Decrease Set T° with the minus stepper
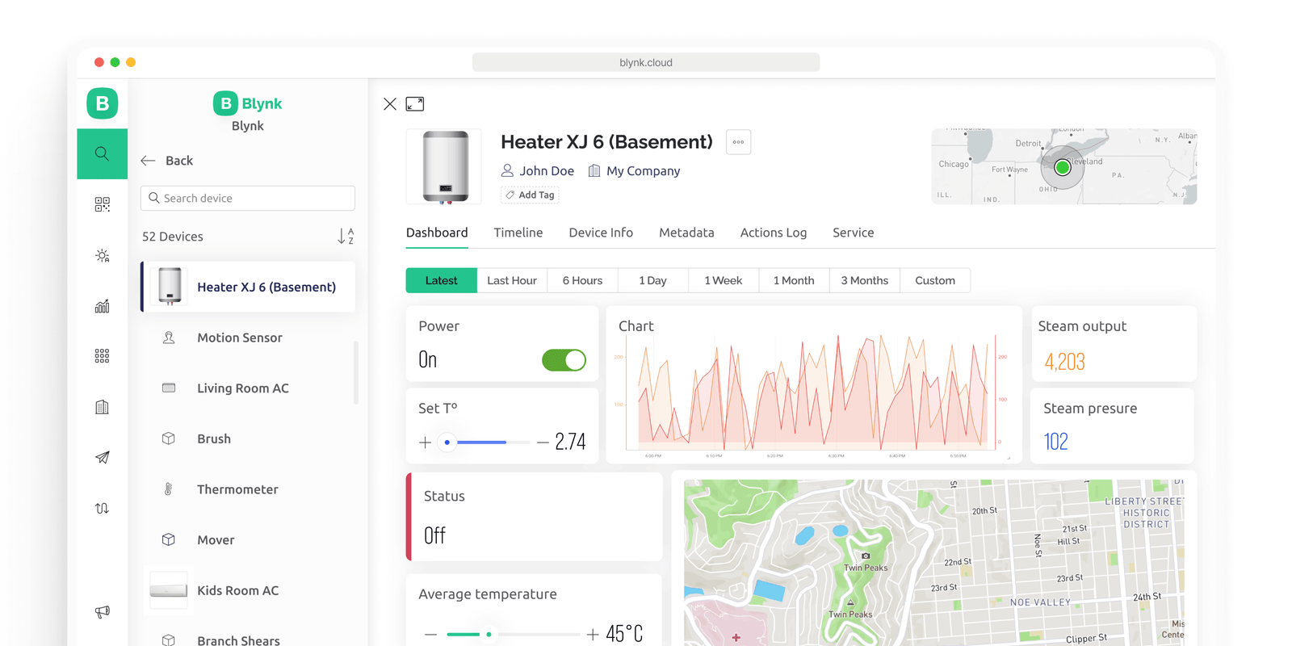This screenshot has height=646, width=1292. pos(543,442)
